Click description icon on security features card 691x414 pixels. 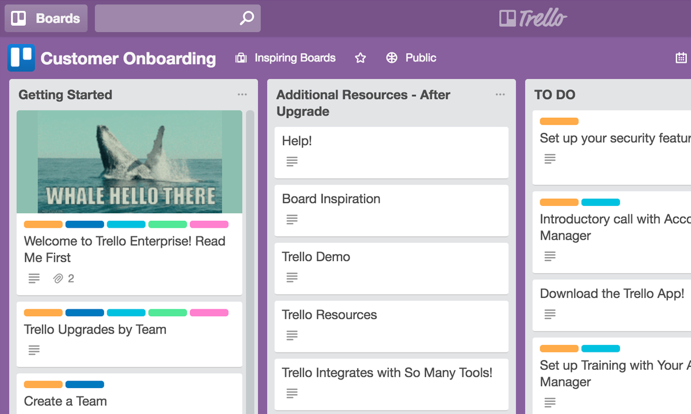pos(550,158)
